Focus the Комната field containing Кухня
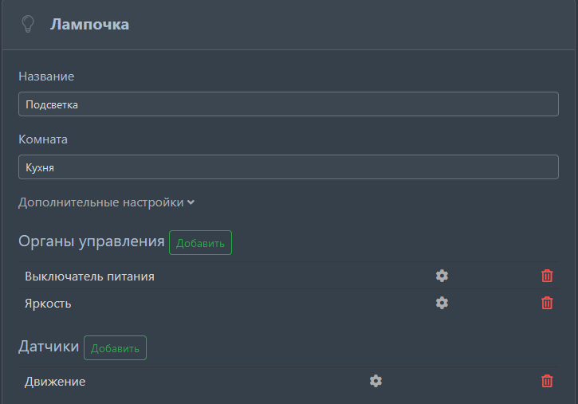 [288, 167]
